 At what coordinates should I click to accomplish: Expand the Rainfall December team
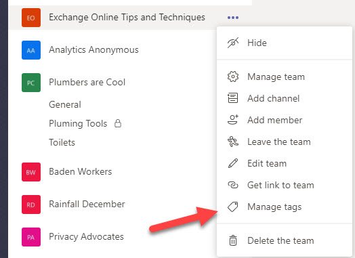tap(87, 204)
